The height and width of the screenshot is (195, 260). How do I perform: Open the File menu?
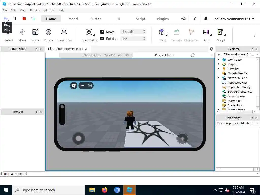pyautogui.click(x=5, y=10)
